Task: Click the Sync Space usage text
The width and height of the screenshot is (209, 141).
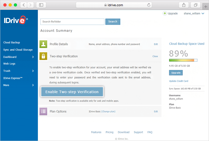Action: click(185, 88)
